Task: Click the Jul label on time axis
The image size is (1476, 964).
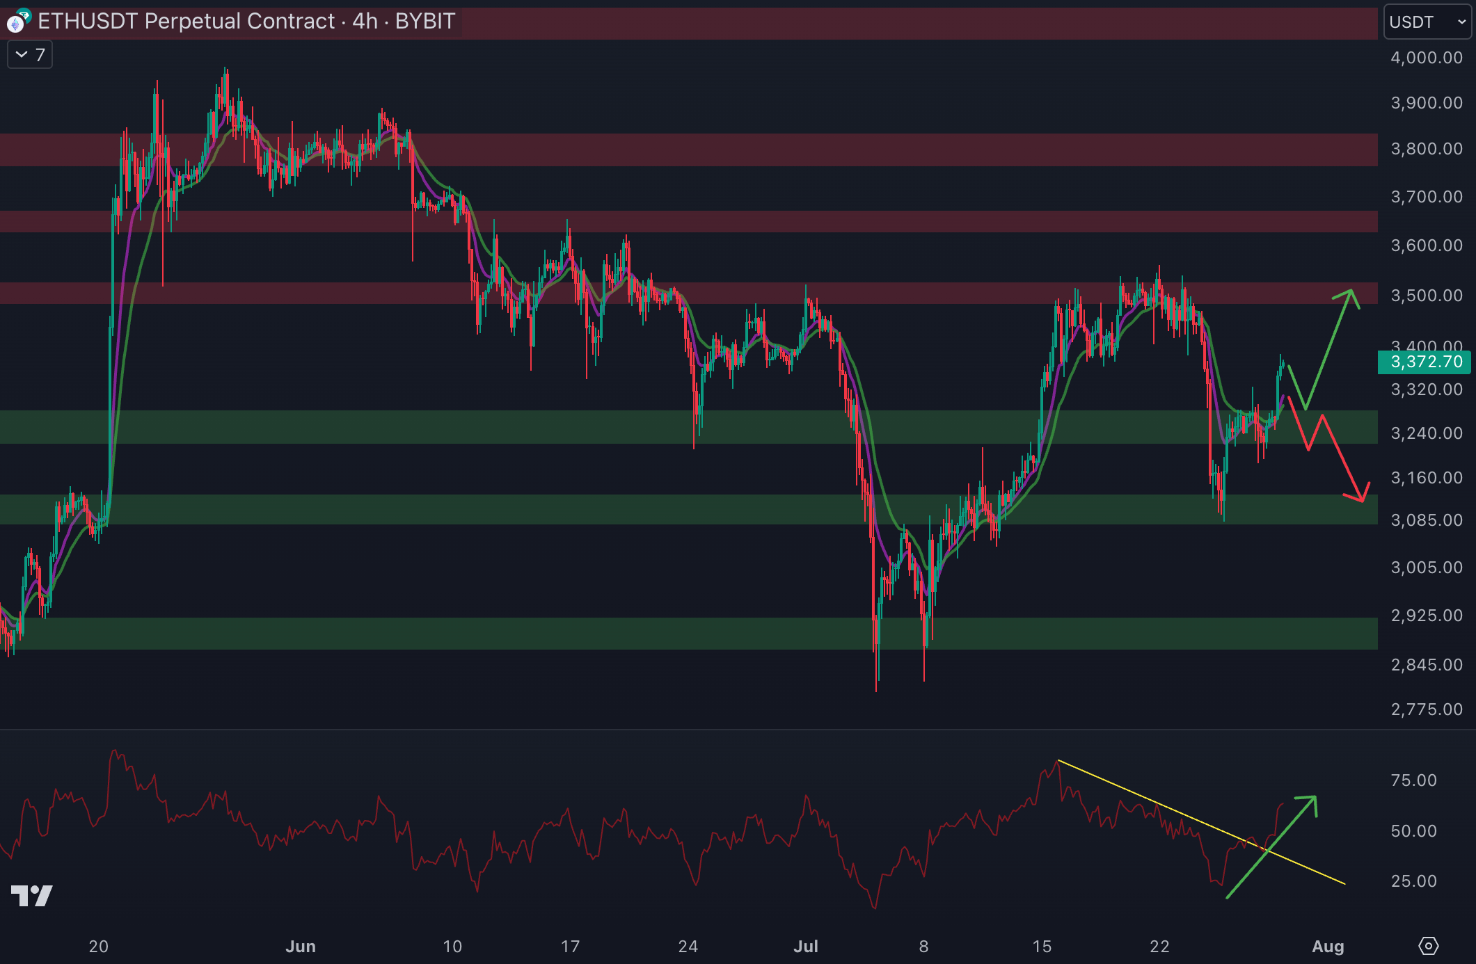Action: 806,946
